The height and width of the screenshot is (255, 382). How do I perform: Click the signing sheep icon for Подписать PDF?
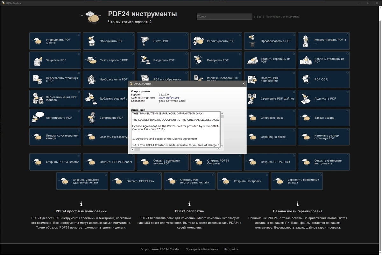306,98
